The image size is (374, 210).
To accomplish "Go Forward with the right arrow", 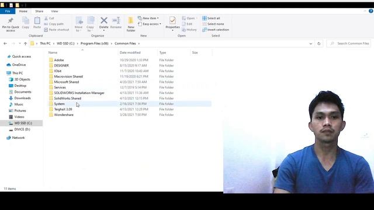I will click(13, 44).
